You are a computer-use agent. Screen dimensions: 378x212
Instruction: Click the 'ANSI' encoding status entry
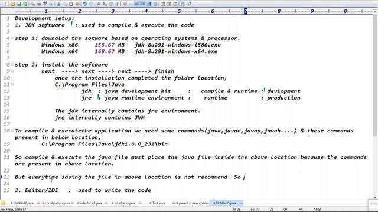317,210
